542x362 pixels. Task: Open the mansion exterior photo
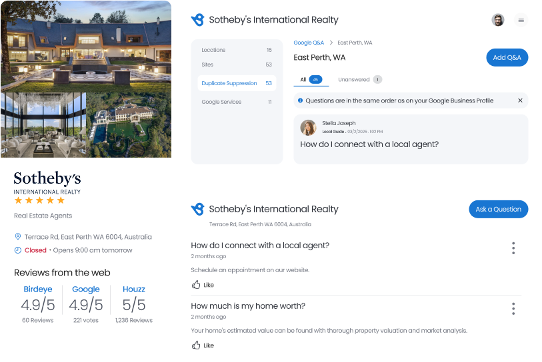click(86, 46)
